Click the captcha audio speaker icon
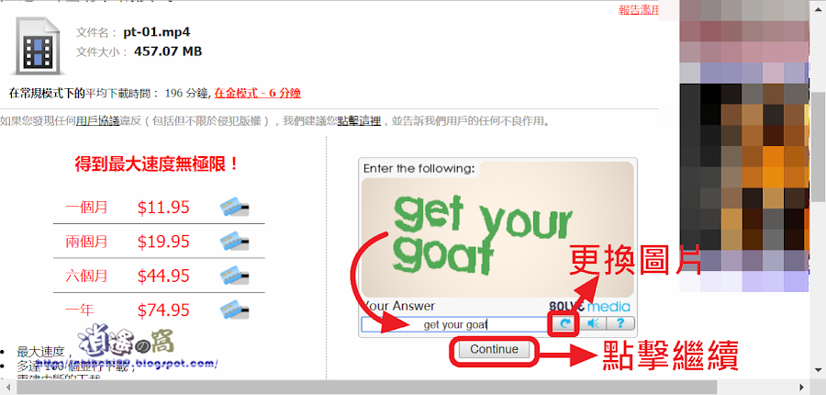 click(x=594, y=323)
